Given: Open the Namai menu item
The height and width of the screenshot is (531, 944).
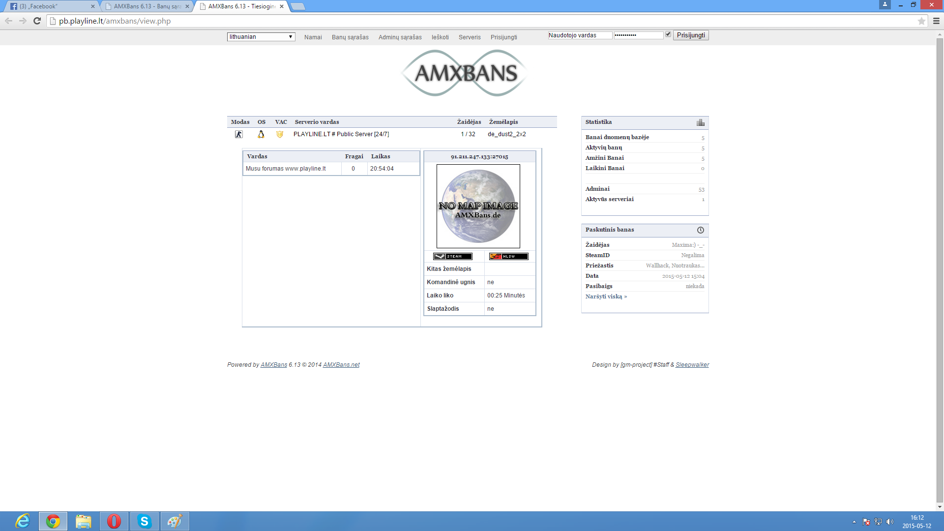Looking at the screenshot, I should point(313,37).
